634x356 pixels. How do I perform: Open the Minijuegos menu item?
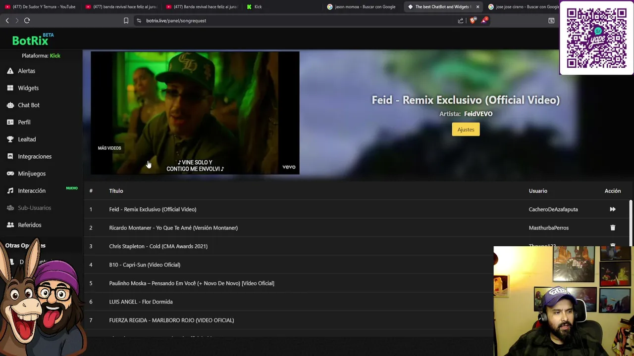[32, 174]
